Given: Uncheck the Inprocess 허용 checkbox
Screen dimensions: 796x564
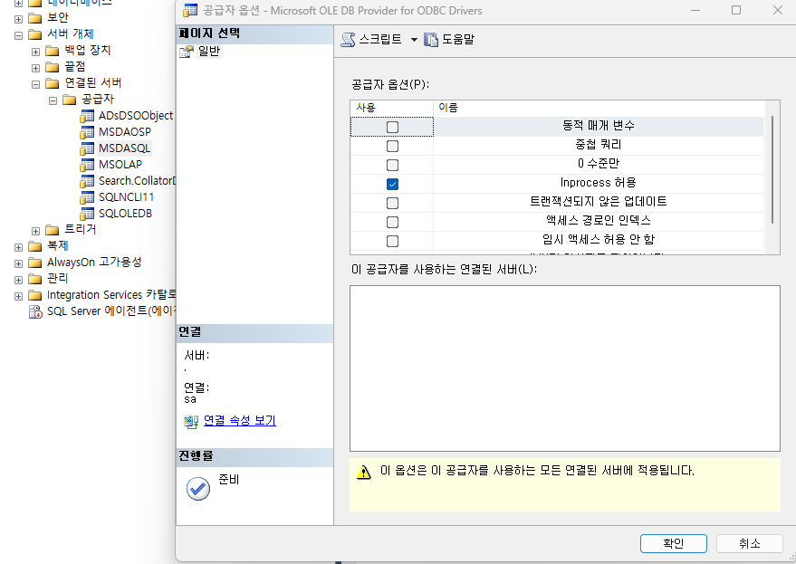Looking at the screenshot, I should coord(392,185).
